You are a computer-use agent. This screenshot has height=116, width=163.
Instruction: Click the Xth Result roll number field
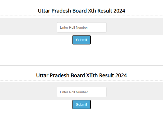point(81,27)
